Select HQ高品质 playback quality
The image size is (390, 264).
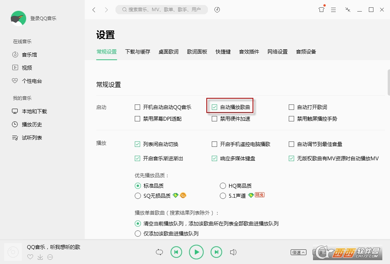[x=223, y=185]
